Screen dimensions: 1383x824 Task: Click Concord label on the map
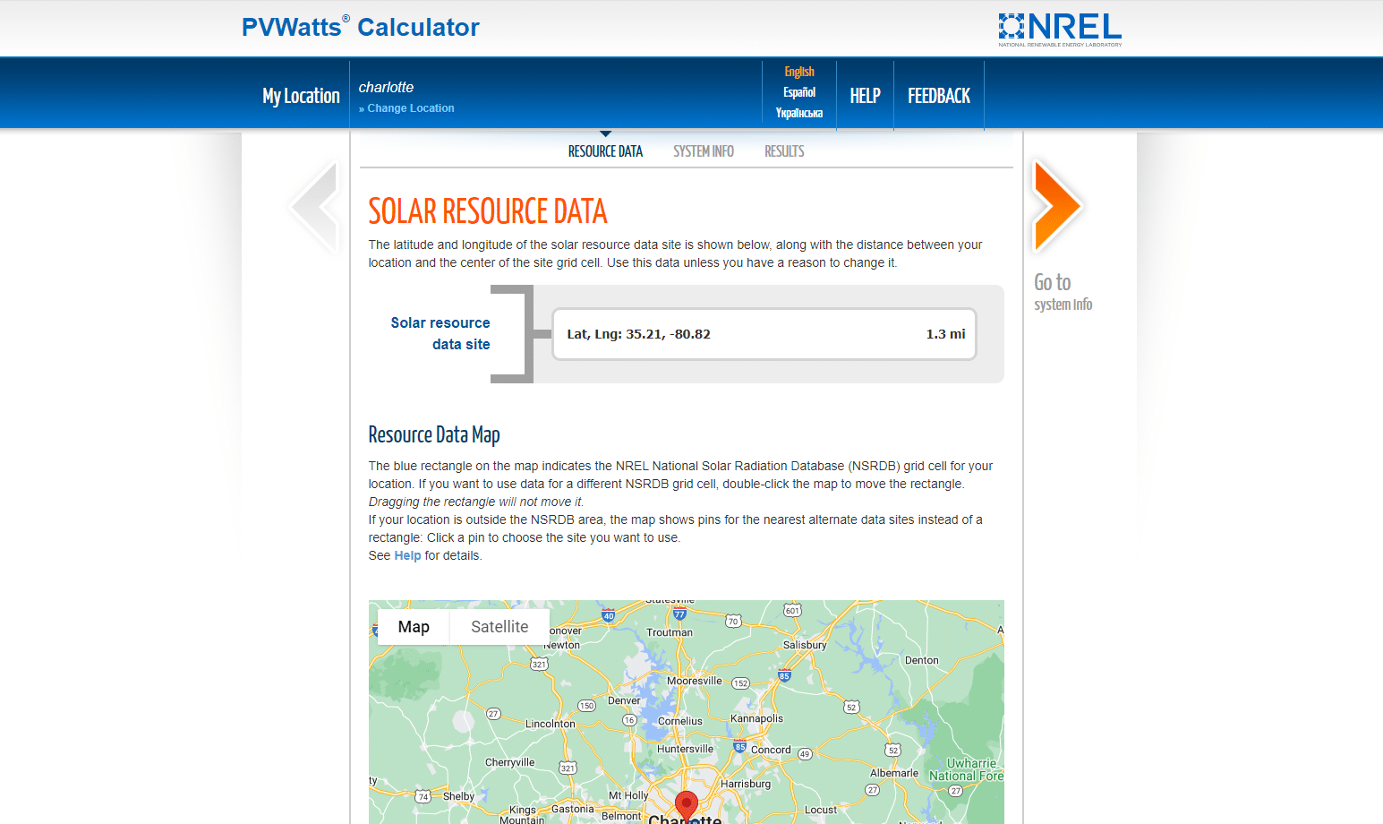tap(771, 750)
